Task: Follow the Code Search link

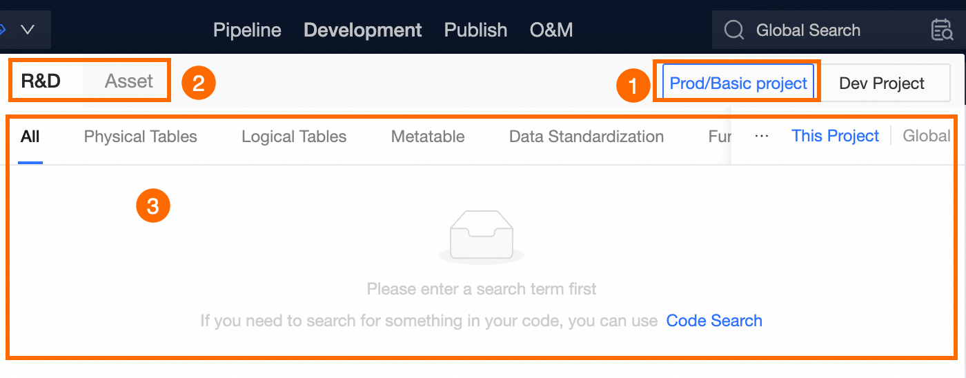Action: pos(714,321)
